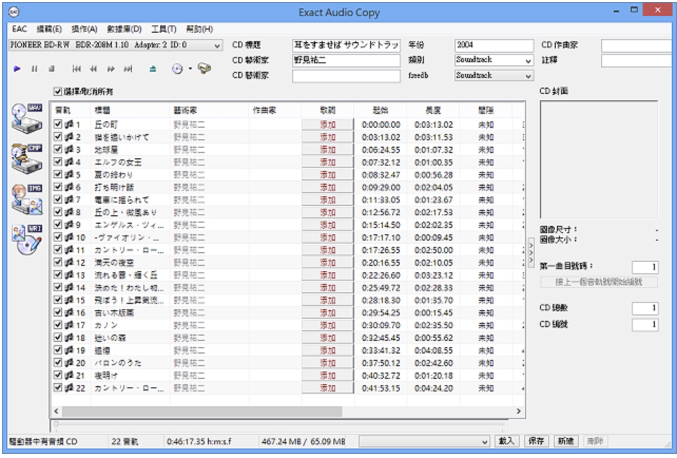This screenshot has height=458, width=677.
Task: Open the 幫助(H) menu
Action: point(199,28)
